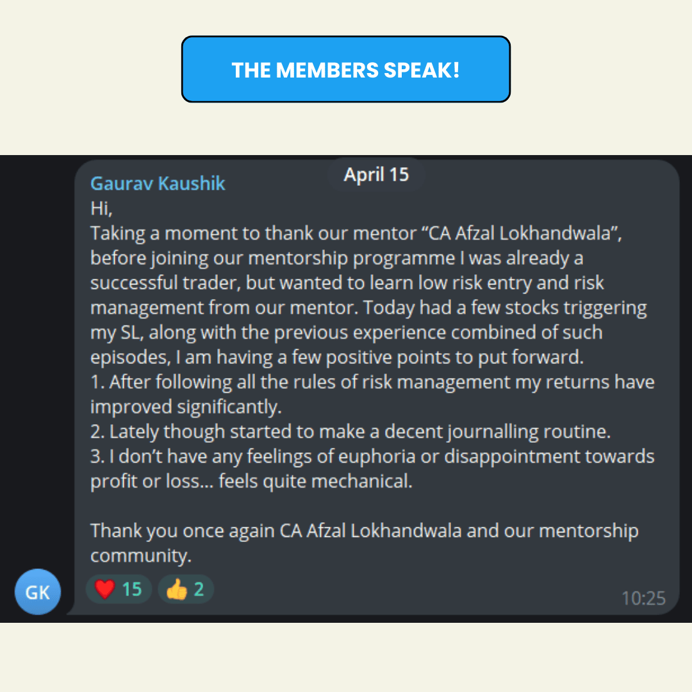Click point 3 about euphoria or disappointment
The width and height of the screenshot is (692, 692).
pyautogui.click(x=372, y=468)
